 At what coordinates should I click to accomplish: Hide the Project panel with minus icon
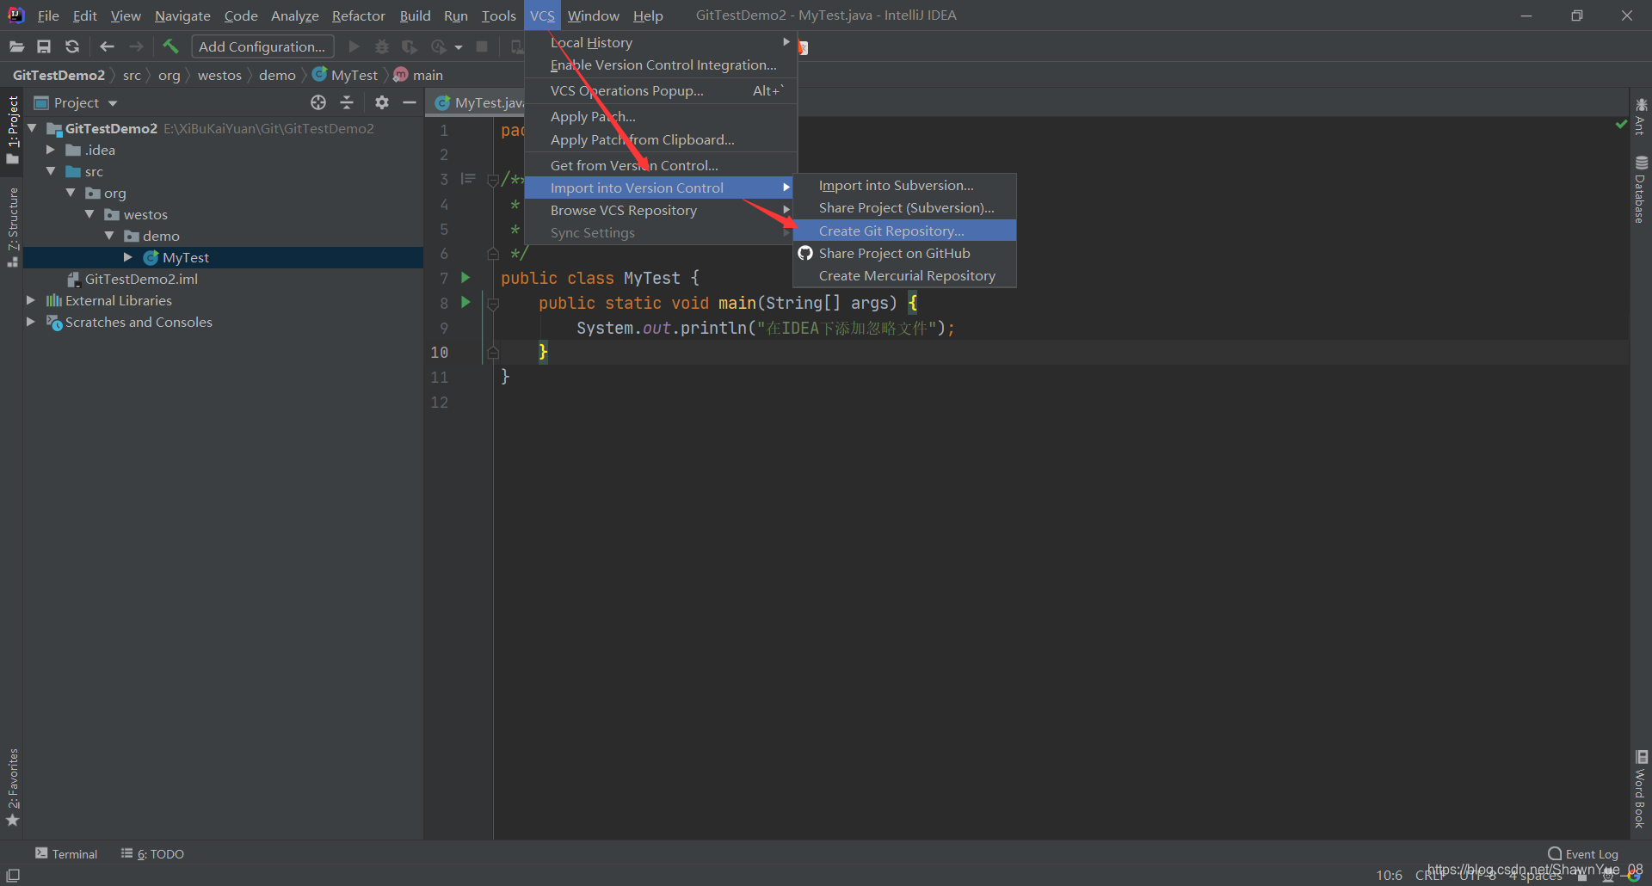click(410, 102)
